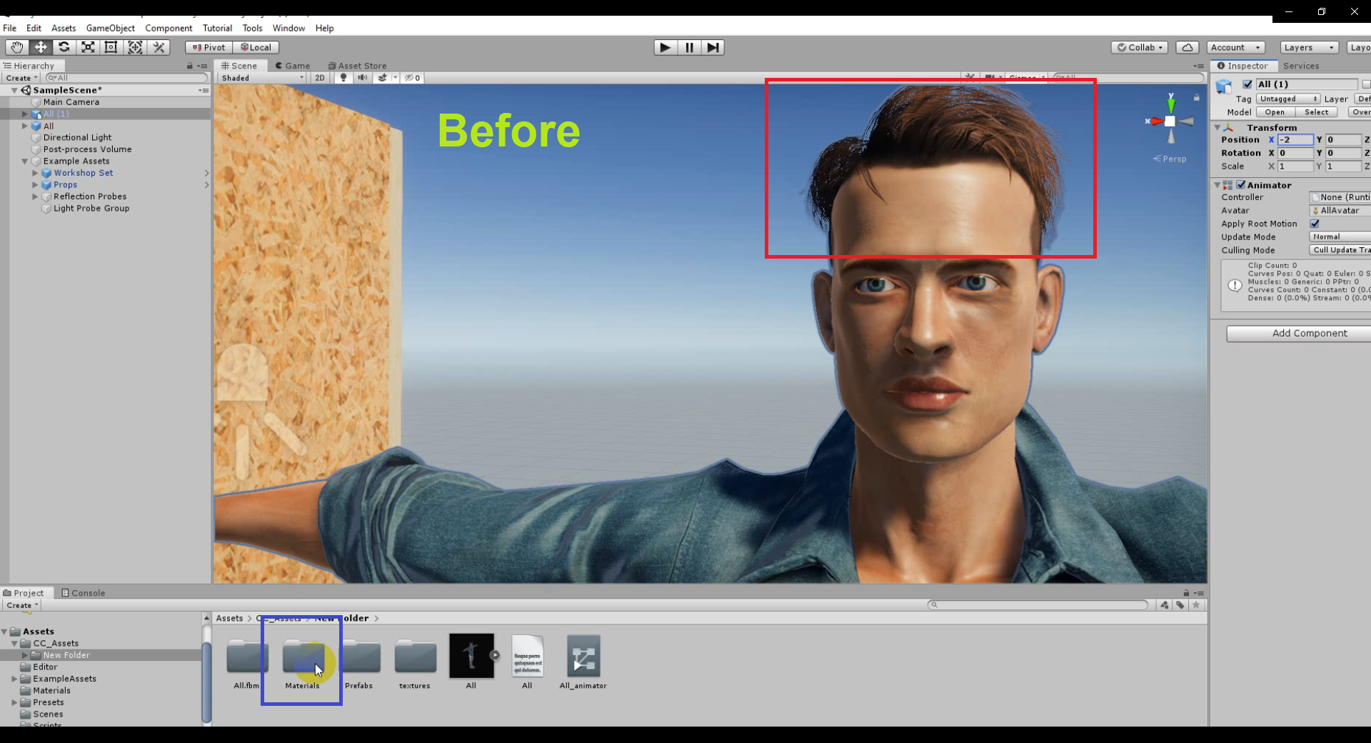The width and height of the screenshot is (1371, 743).
Task: Open the Account dropdown
Action: click(x=1235, y=47)
